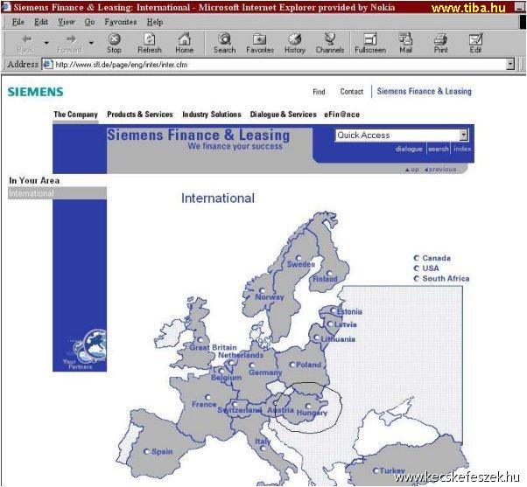Click the search link under Quick Access
Viewport: 527px width, 487px height.
(x=439, y=149)
